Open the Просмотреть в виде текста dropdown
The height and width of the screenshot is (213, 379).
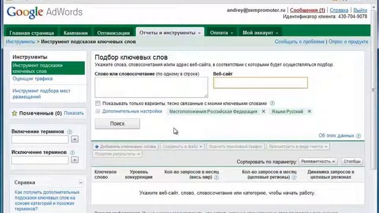click(x=298, y=147)
